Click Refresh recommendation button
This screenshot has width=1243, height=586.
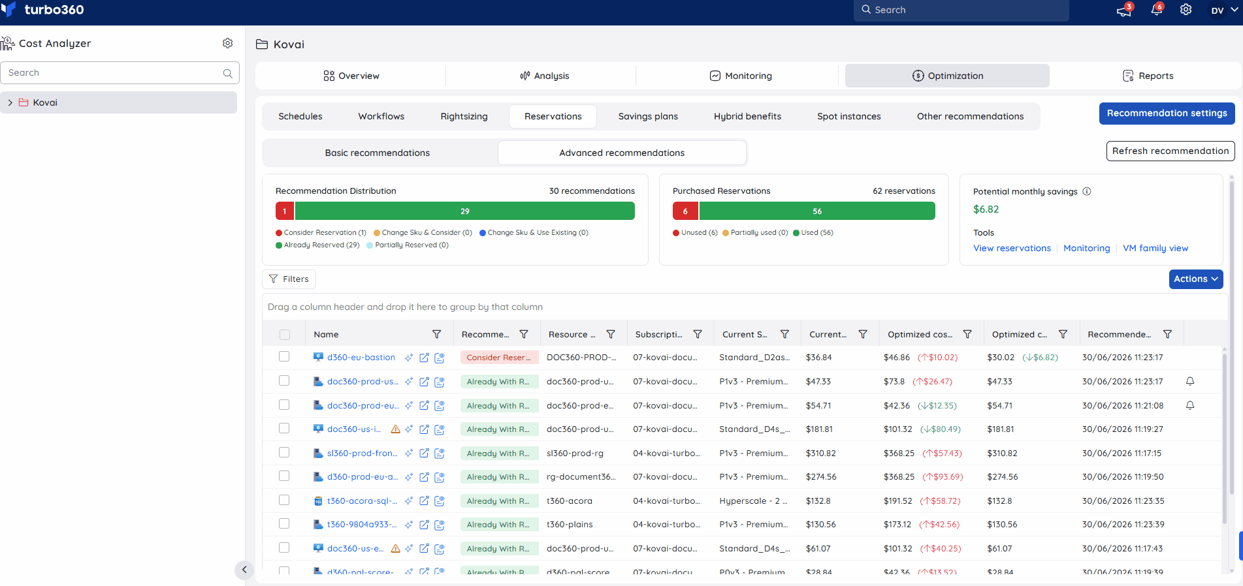click(x=1170, y=151)
